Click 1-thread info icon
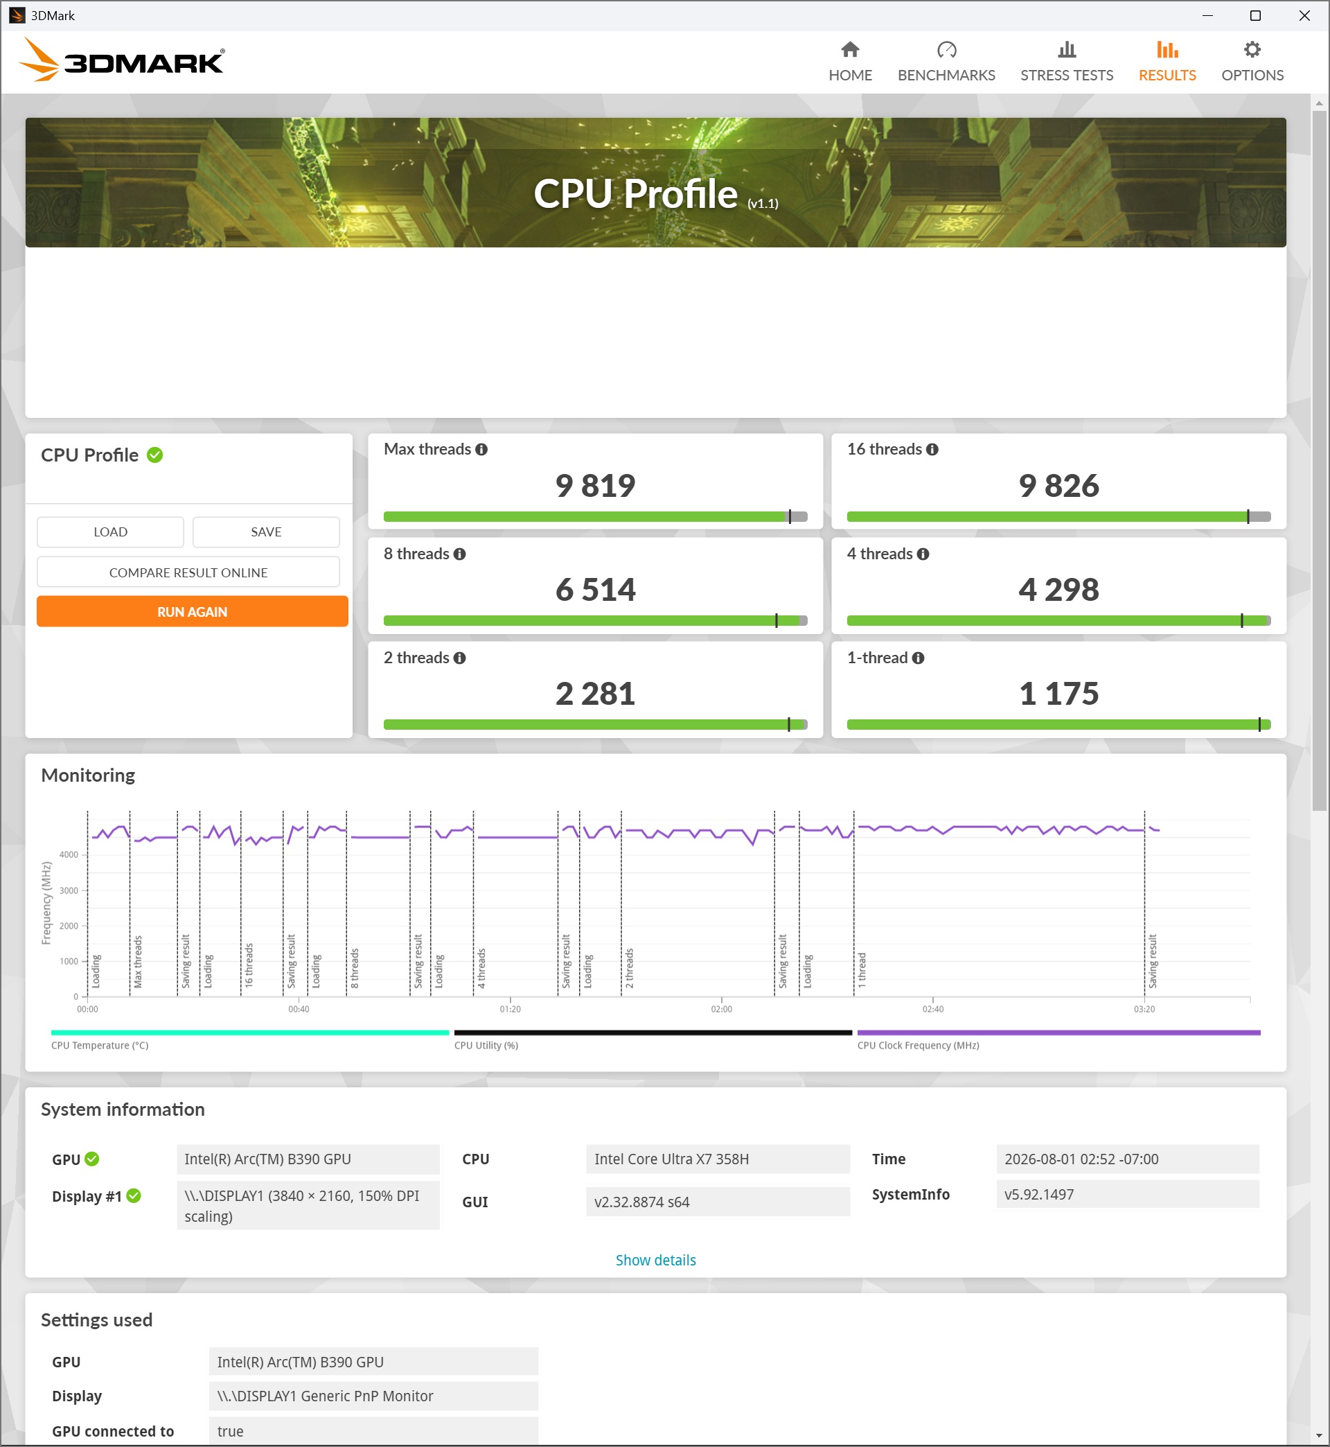The height and width of the screenshot is (1447, 1330). point(918,658)
